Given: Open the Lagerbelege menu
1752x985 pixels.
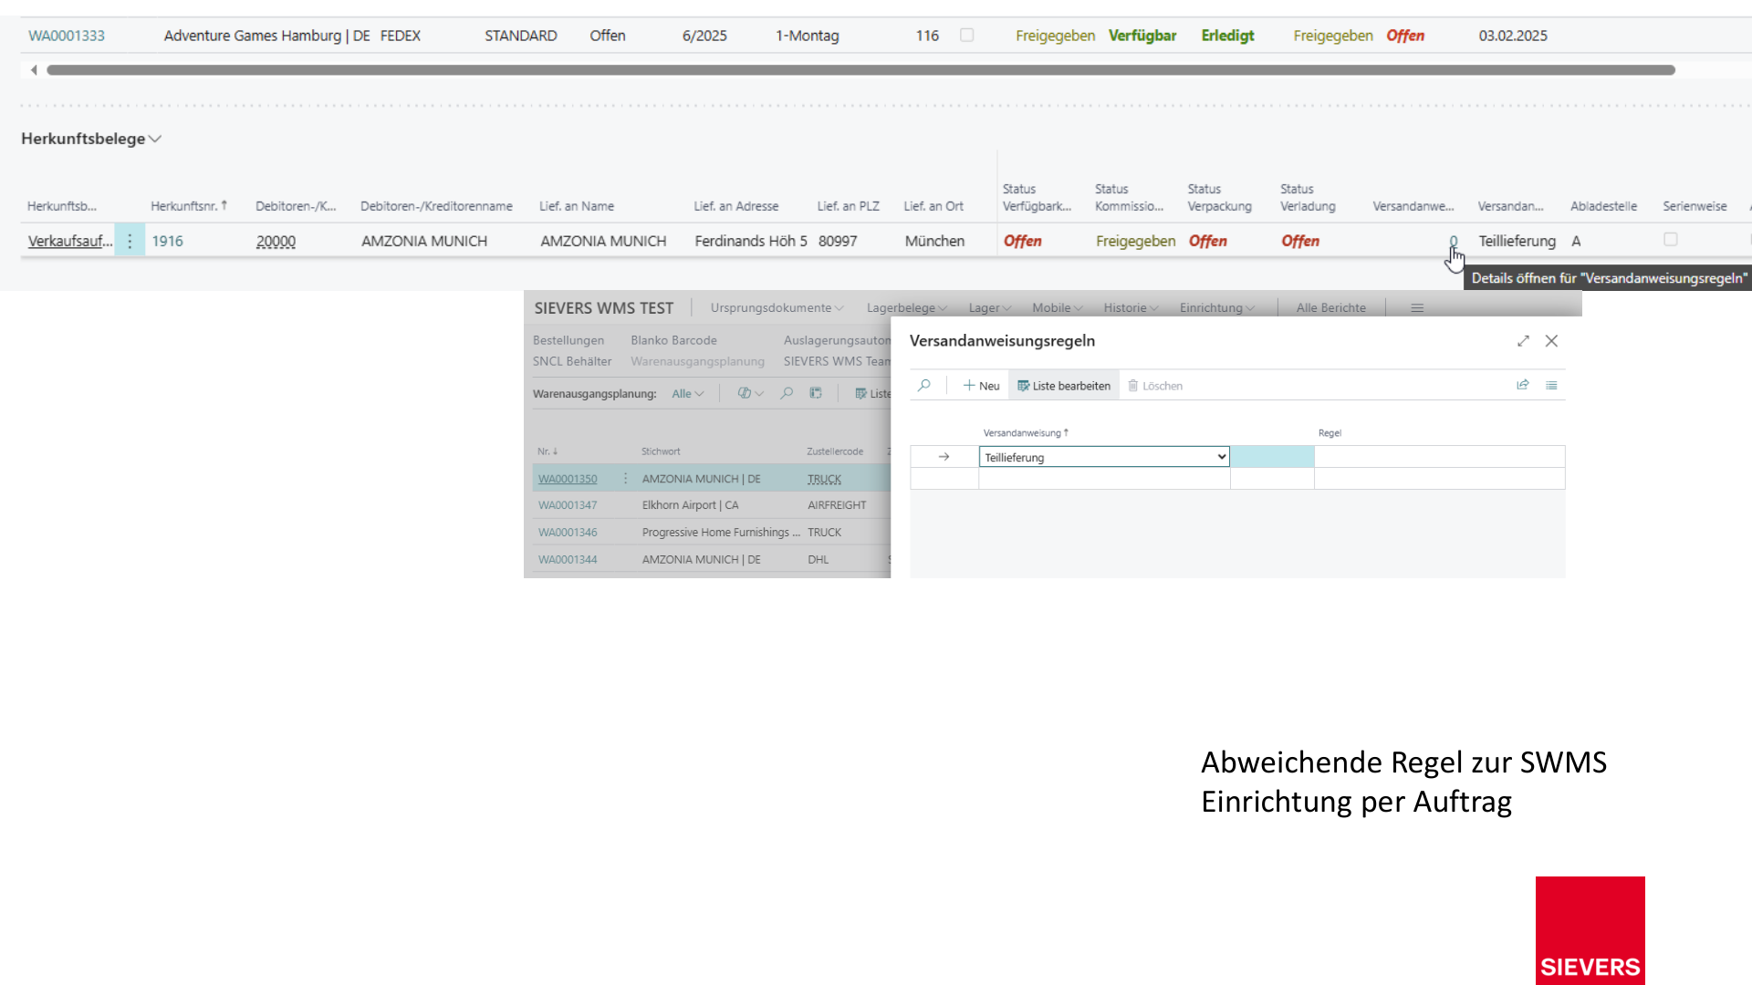Looking at the screenshot, I should pyautogui.click(x=907, y=308).
